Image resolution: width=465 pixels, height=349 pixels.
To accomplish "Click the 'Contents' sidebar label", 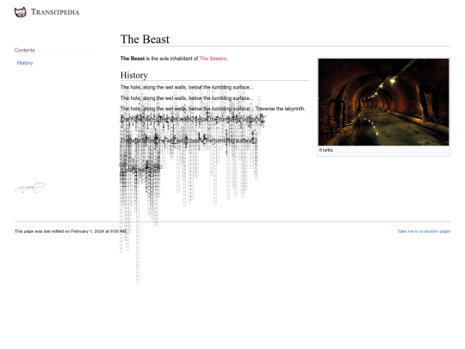I will click(25, 50).
